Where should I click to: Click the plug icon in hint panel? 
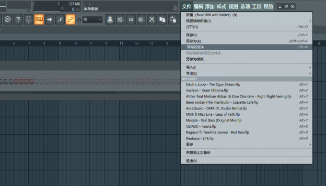175,8
